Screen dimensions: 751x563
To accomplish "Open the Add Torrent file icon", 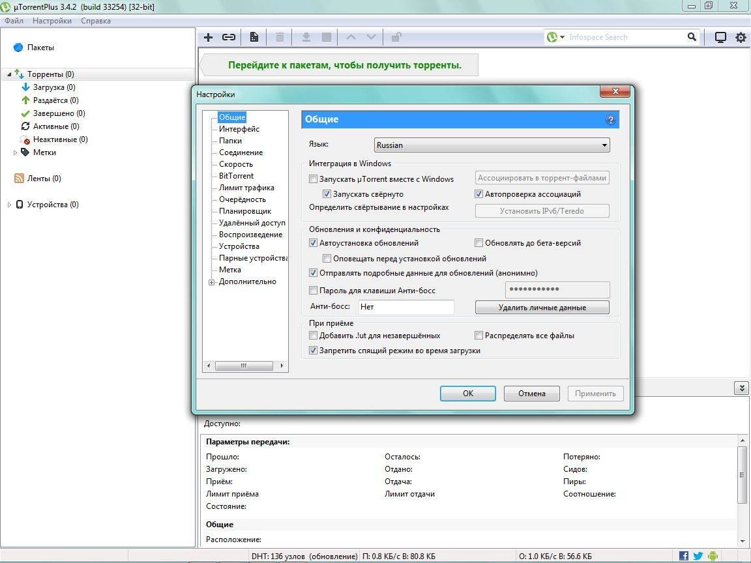I will click(x=208, y=37).
